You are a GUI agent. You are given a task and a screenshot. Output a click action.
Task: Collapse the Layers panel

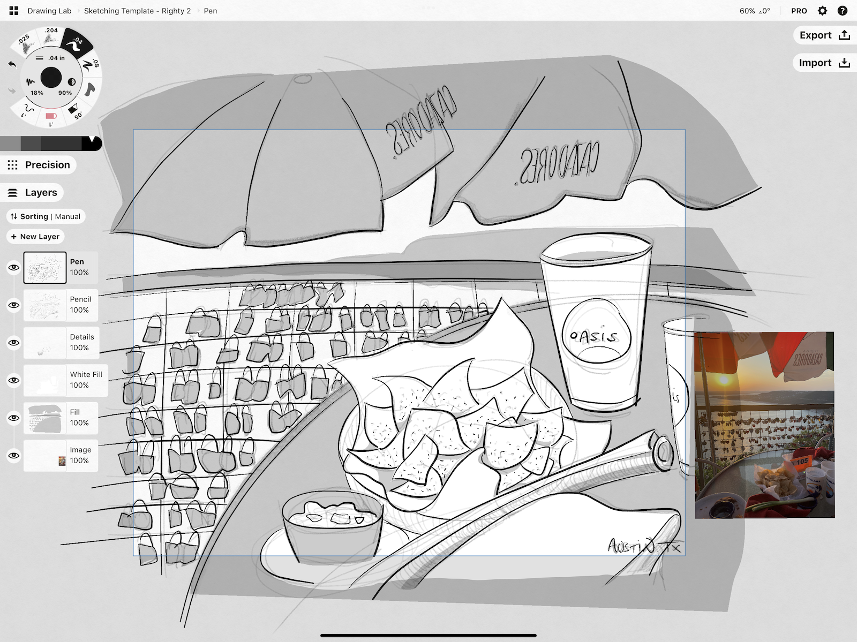pyautogui.click(x=33, y=192)
